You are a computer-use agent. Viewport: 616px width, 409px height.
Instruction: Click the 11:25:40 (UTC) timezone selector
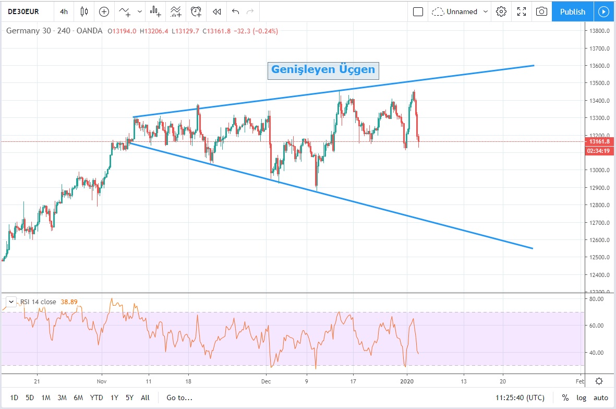[520, 398]
